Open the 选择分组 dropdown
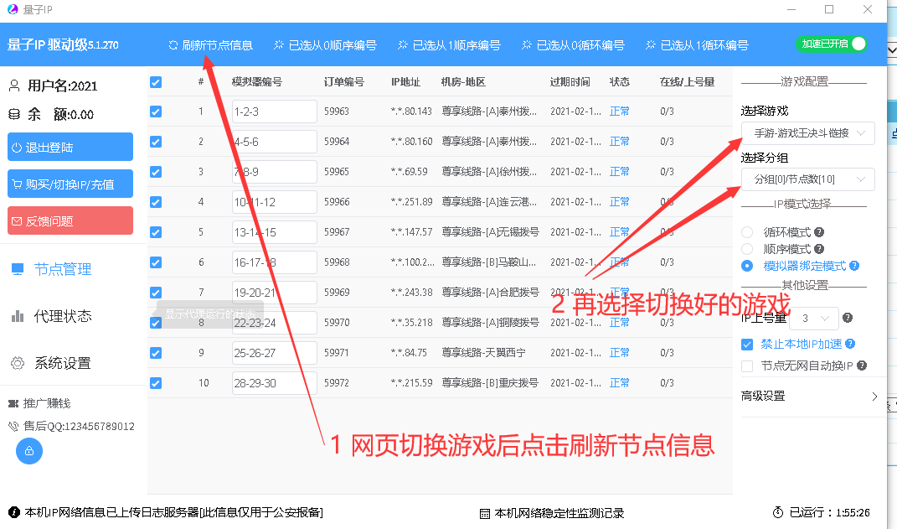This screenshot has width=897, height=529. [x=807, y=179]
